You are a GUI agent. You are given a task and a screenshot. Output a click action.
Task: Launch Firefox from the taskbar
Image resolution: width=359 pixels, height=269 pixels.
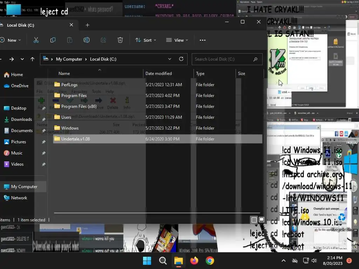tap(194, 261)
